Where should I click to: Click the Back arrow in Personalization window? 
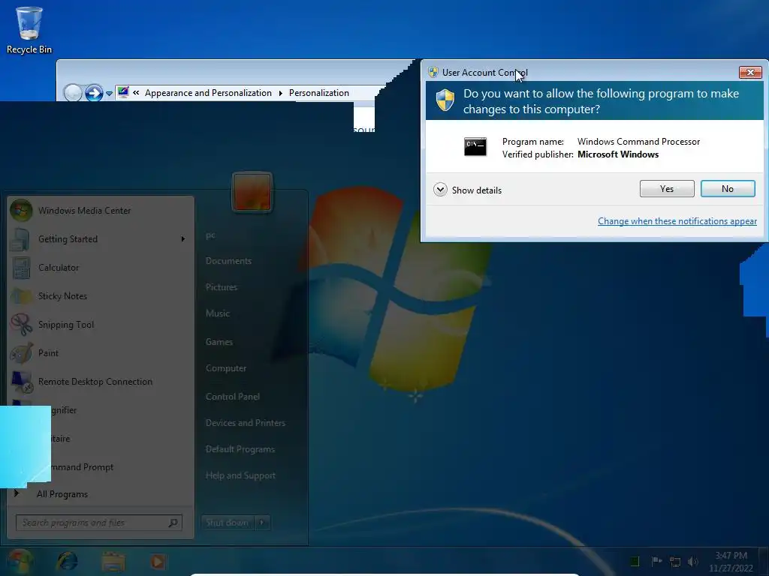click(x=73, y=92)
